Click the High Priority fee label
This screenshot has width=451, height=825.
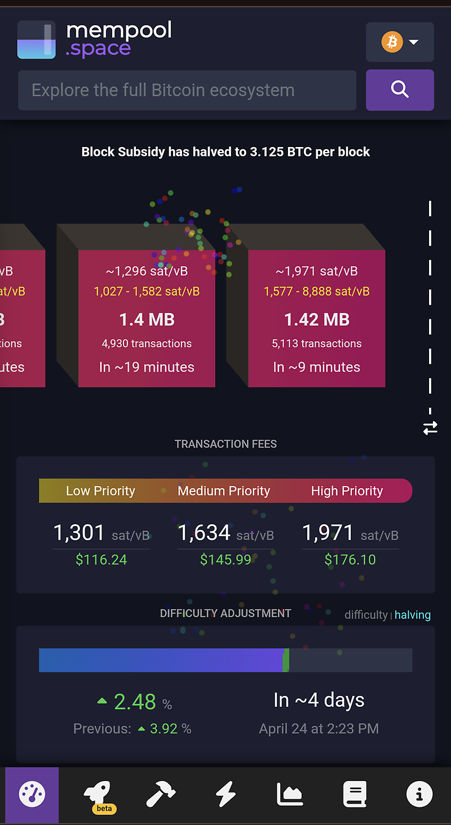pyautogui.click(x=347, y=491)
